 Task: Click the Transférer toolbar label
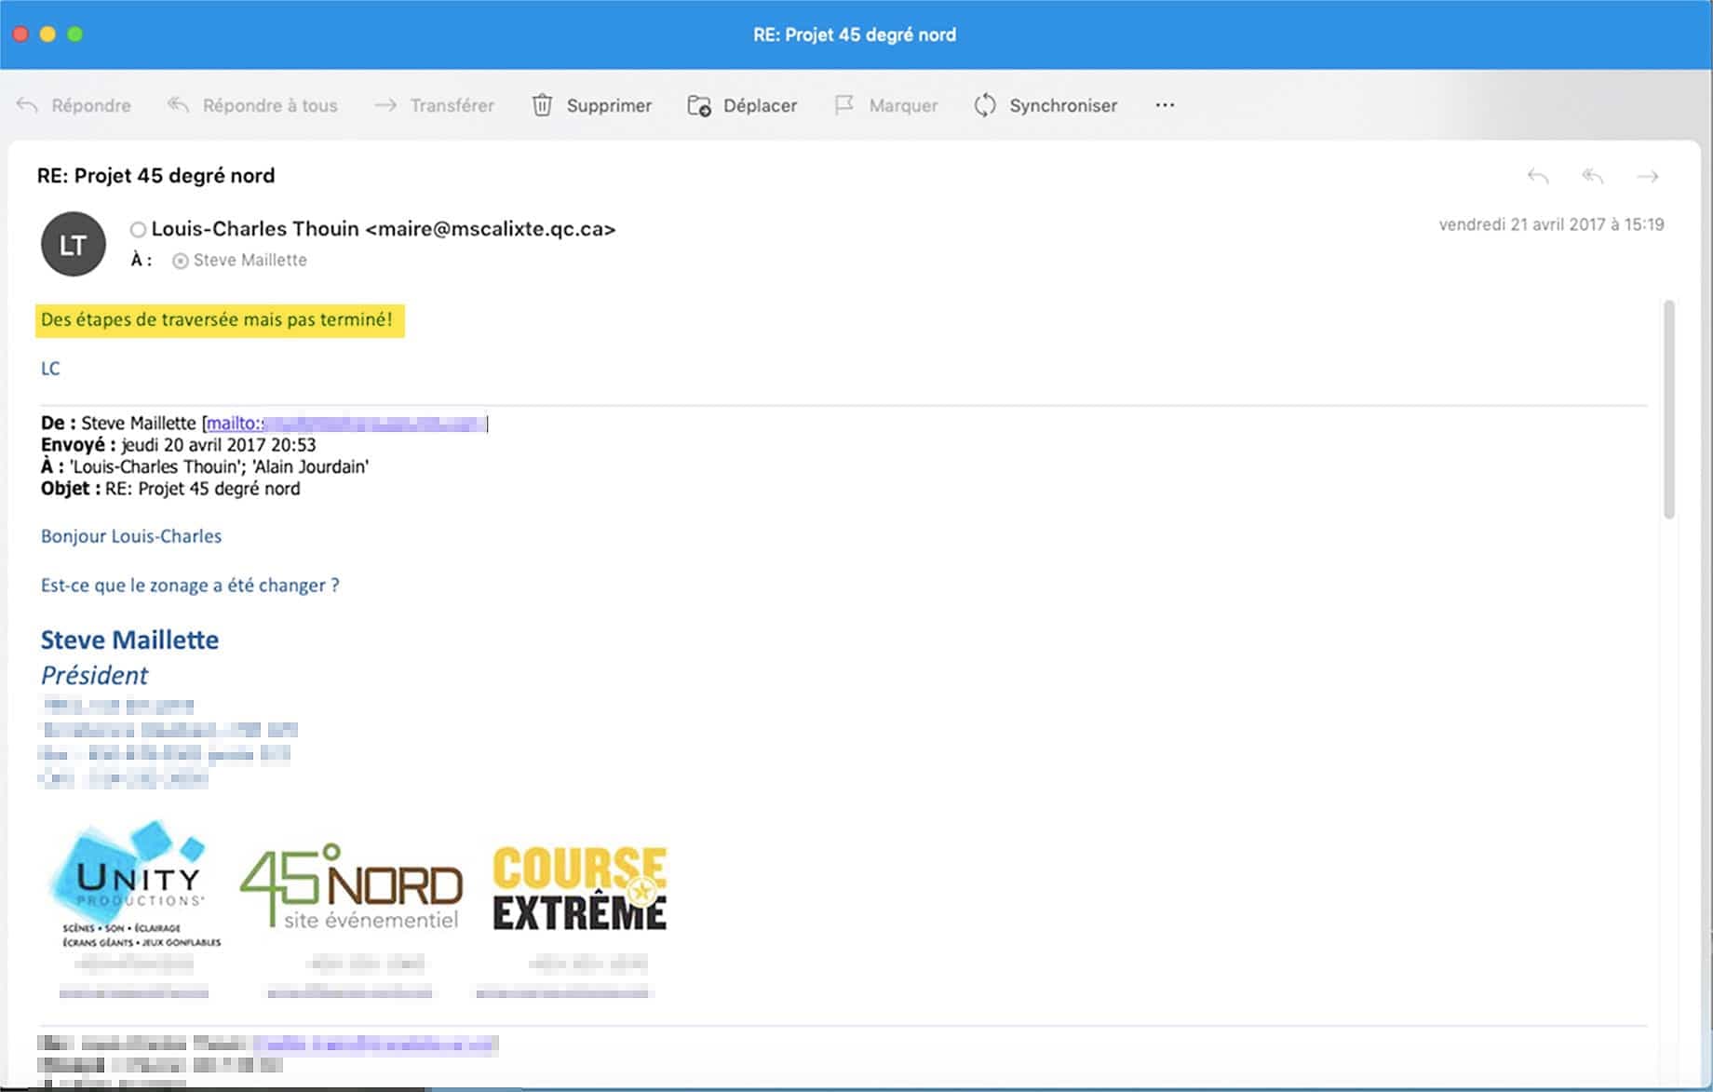(x=452, y=105)
